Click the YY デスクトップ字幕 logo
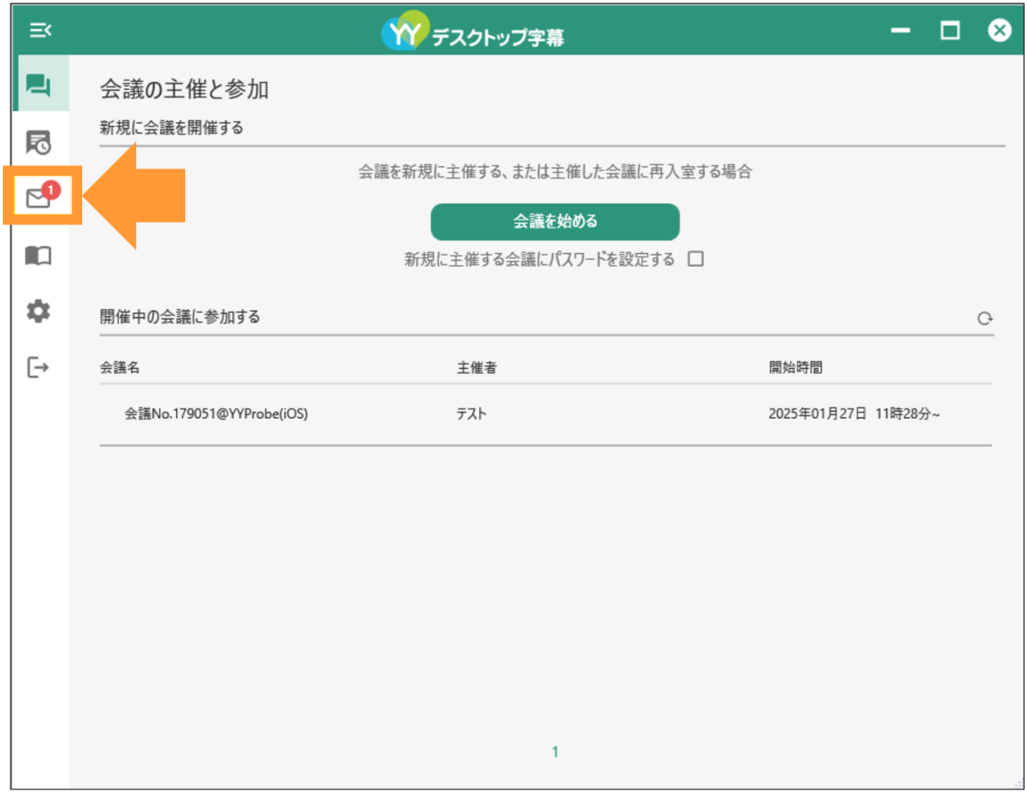This screenshot has height=793, width=1027. click(x=473, y=31)
